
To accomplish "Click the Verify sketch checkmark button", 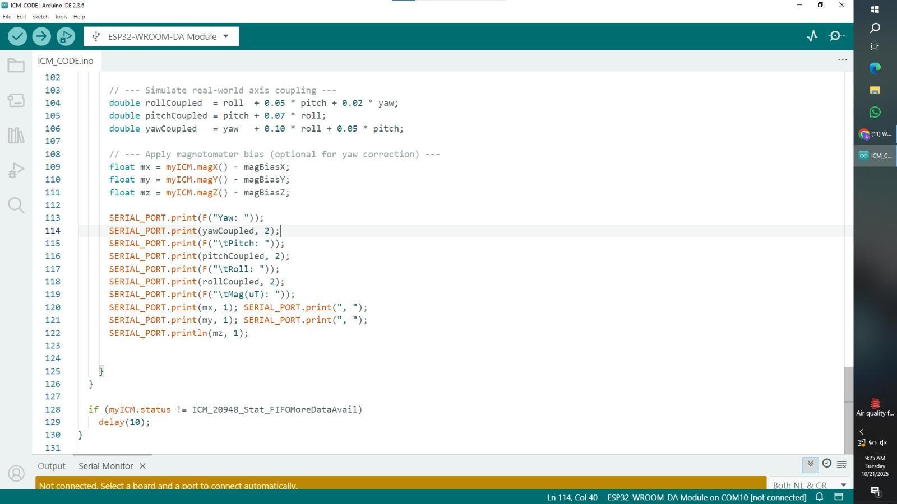I will pyautogui.click(x=17, y=36).
